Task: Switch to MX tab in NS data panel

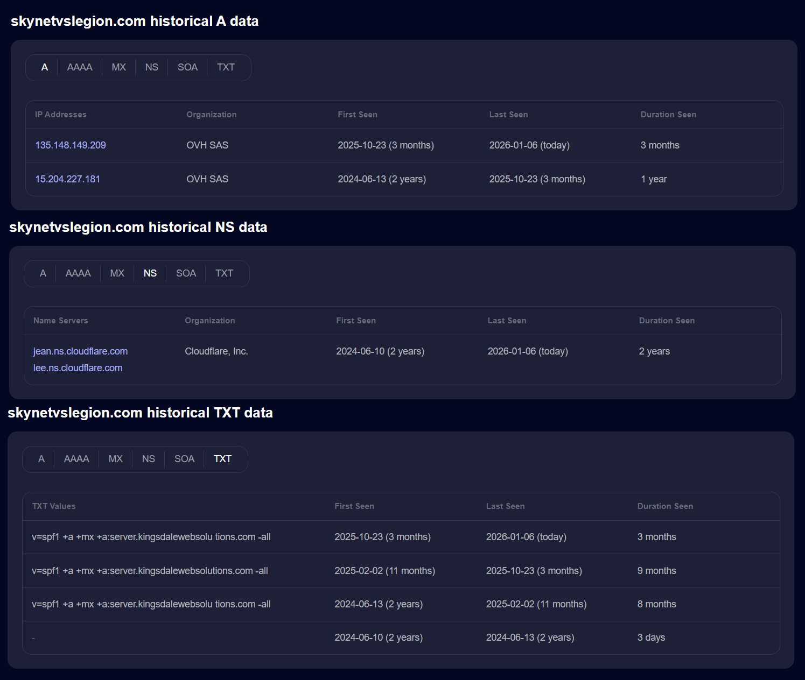Action: point(117,273)
